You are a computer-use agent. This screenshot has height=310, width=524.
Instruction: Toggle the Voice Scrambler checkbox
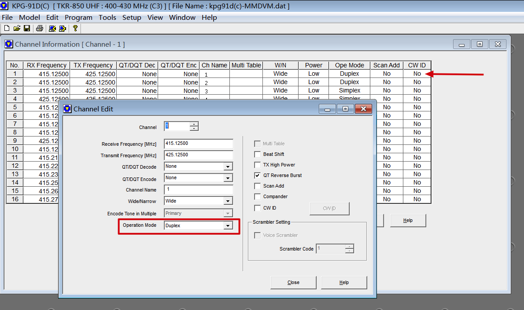tap(257, 236)
